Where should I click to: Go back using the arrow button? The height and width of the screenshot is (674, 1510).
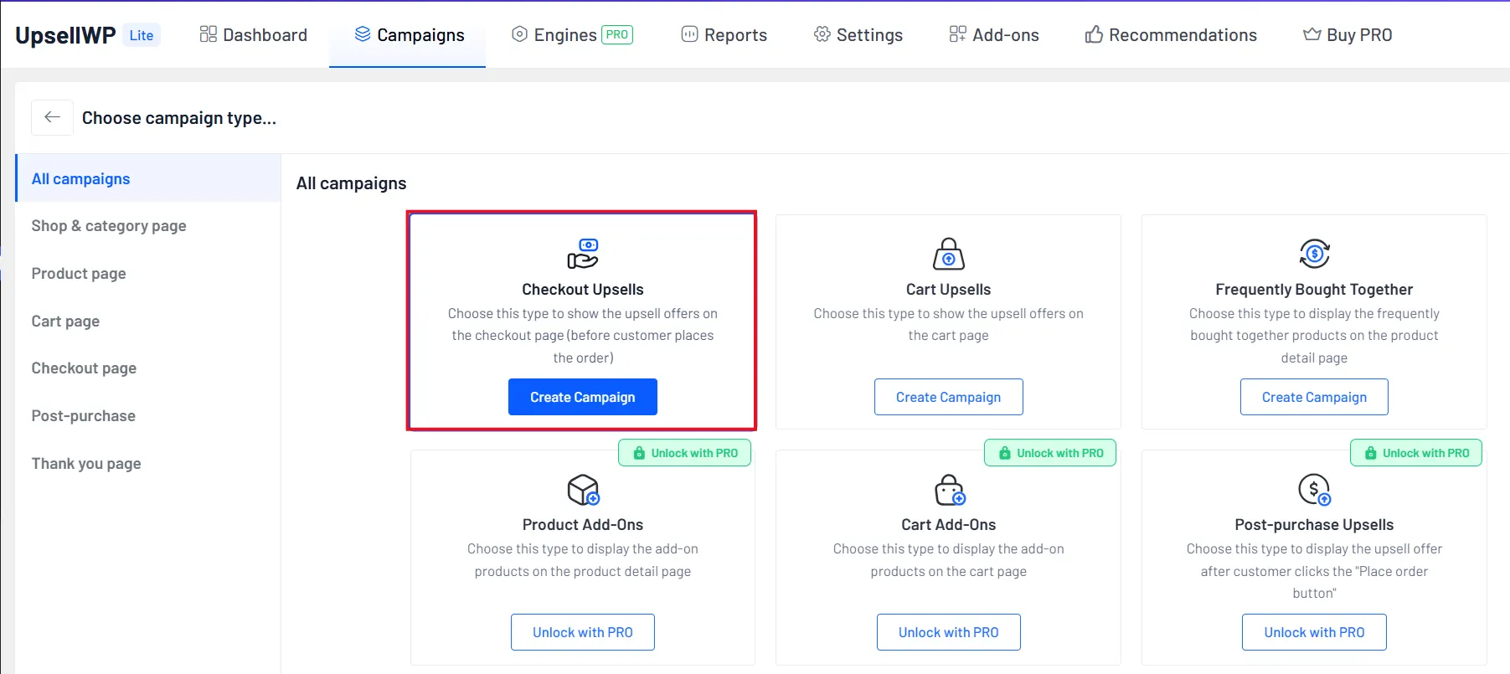52,117
